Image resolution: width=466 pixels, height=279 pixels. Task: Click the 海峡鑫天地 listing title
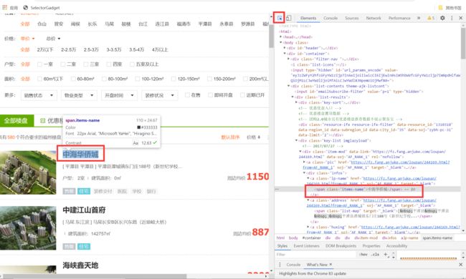(x=80, y=265)
